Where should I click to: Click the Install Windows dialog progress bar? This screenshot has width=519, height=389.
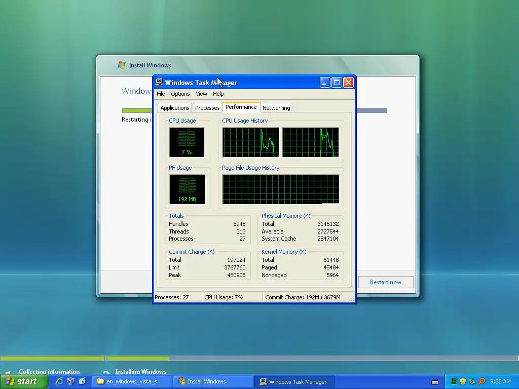[254, 110]
